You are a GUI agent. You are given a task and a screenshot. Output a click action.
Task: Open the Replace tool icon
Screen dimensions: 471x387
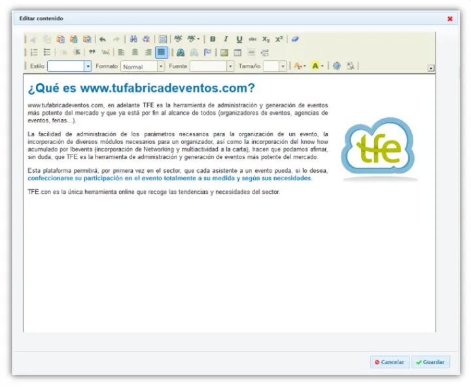coord(147,39)
